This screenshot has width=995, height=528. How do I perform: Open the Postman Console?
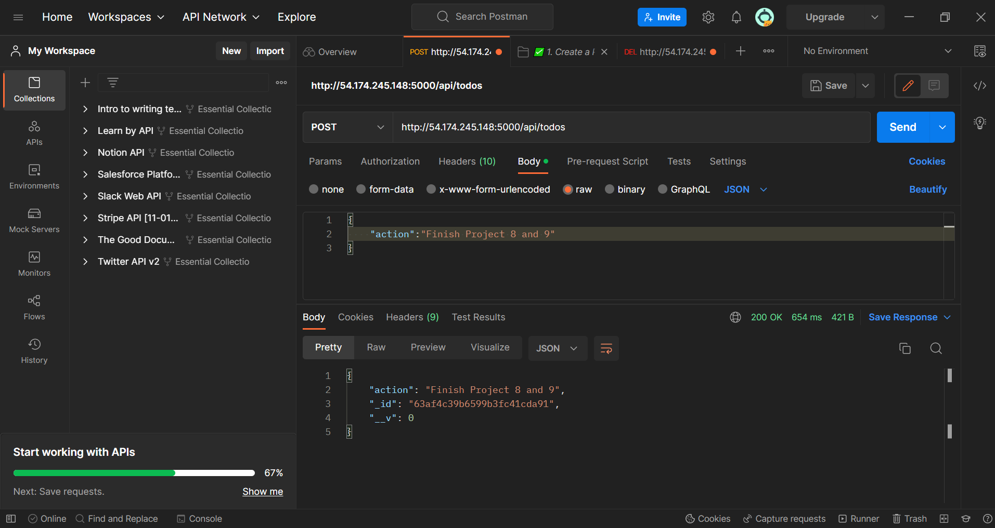(199, 518)
